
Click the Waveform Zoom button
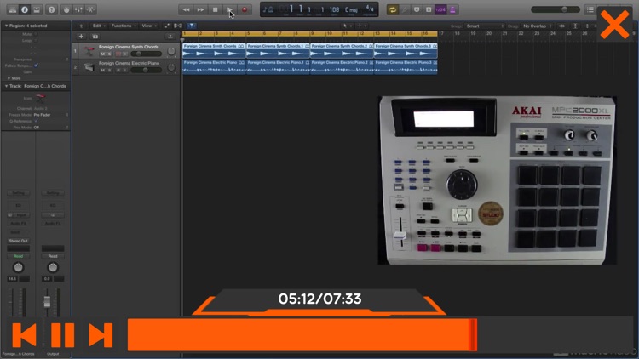[x=562, y=26]
